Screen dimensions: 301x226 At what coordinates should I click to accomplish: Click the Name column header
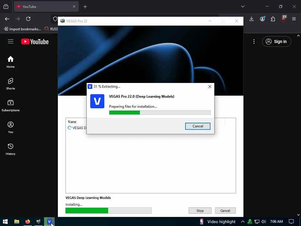[72, 122]
